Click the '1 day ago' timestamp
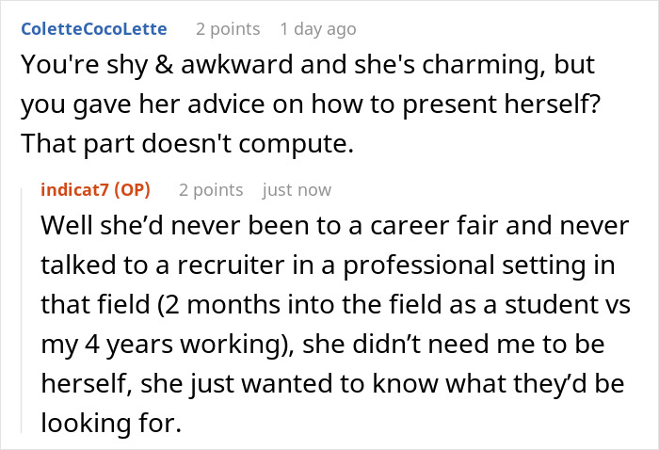Image resolution: width=659 pixels, height=450 pixels. [317, 28]
